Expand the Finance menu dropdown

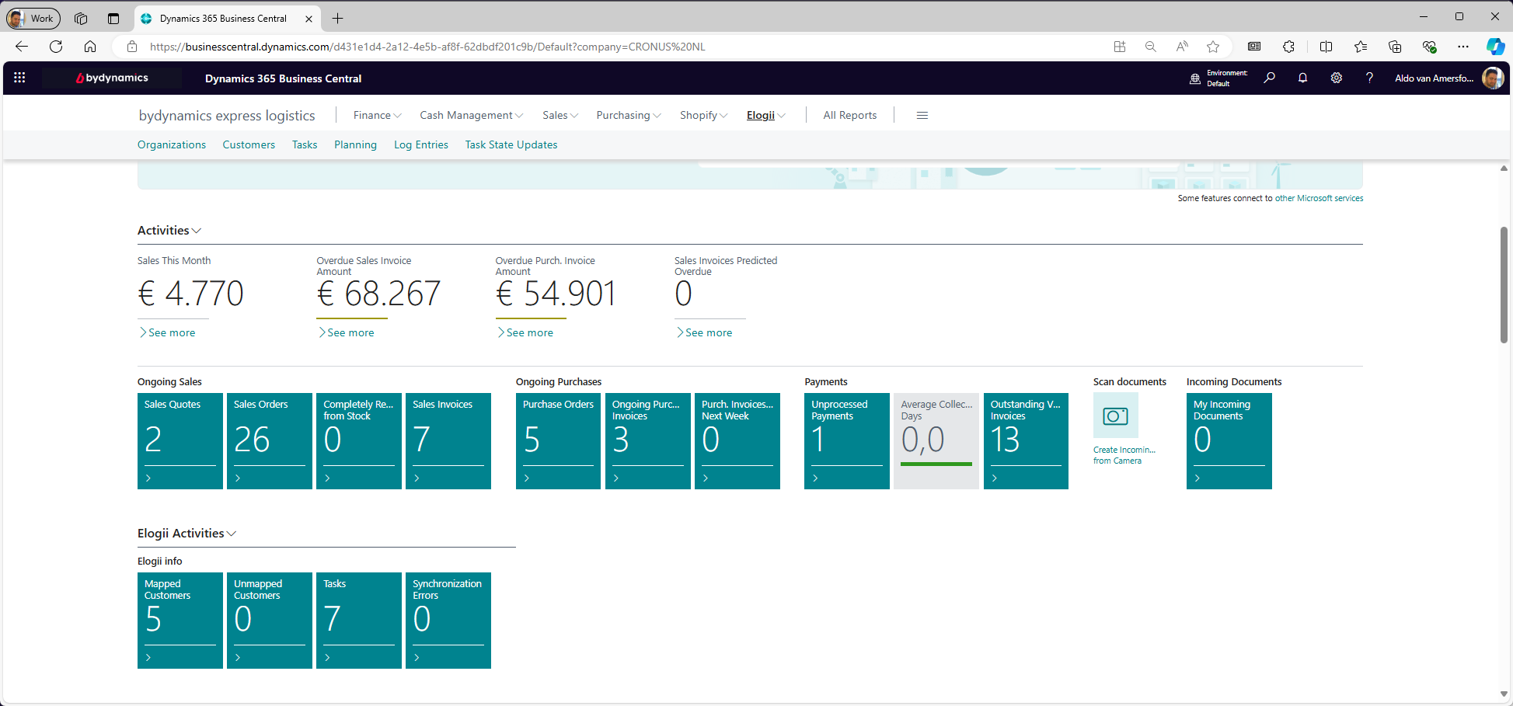click(x=377, y=116)
